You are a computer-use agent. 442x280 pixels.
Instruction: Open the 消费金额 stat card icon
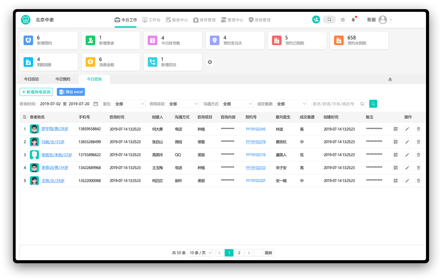pos(90,62)
